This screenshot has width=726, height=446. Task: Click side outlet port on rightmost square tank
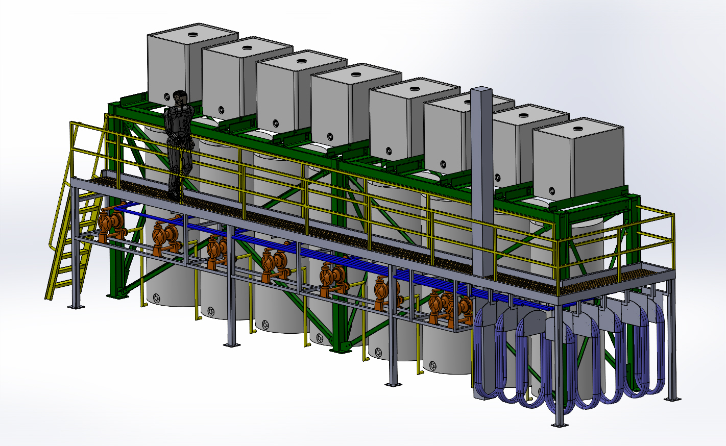(552, 191)
